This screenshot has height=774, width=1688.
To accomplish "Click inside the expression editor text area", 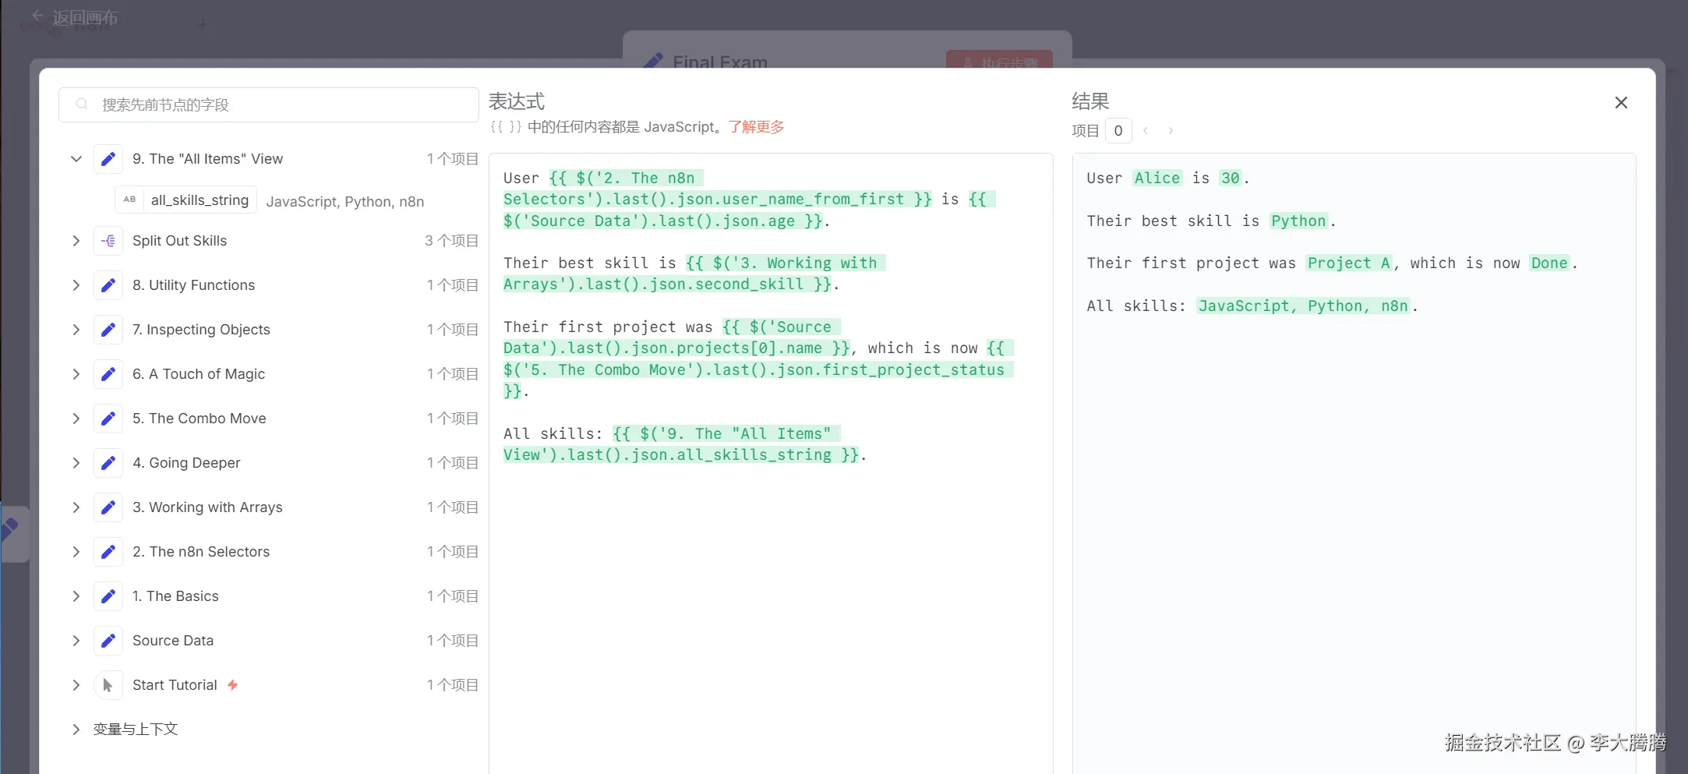I will pyautogui.click(x=771, y=464).
